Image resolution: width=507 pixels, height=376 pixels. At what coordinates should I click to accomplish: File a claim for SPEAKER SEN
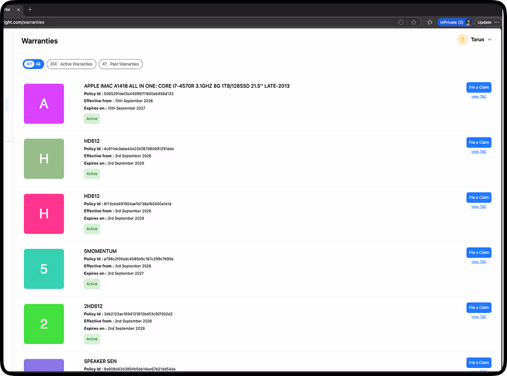click(479, 363)
